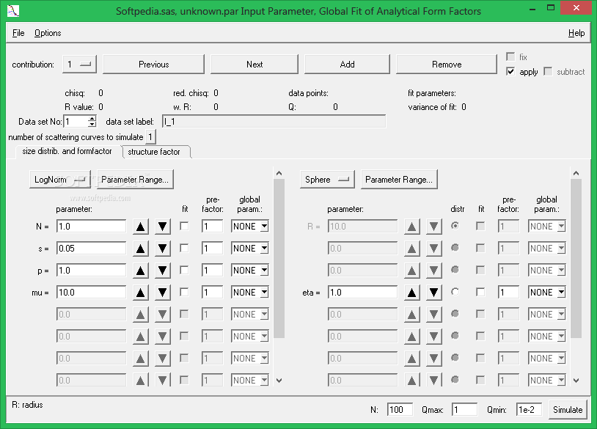The width and height of the screenshot is (597, 429).
Task: Click the right panel vertical scrollbar thumb
Action: click(x=576, y=258)
